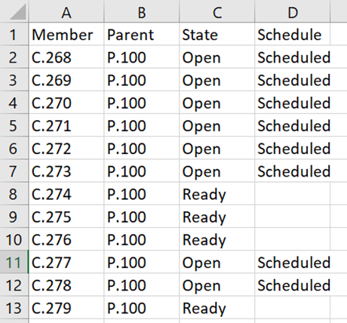
Task: Select the P.100 cell in row 5
Action: pos(142,125)
